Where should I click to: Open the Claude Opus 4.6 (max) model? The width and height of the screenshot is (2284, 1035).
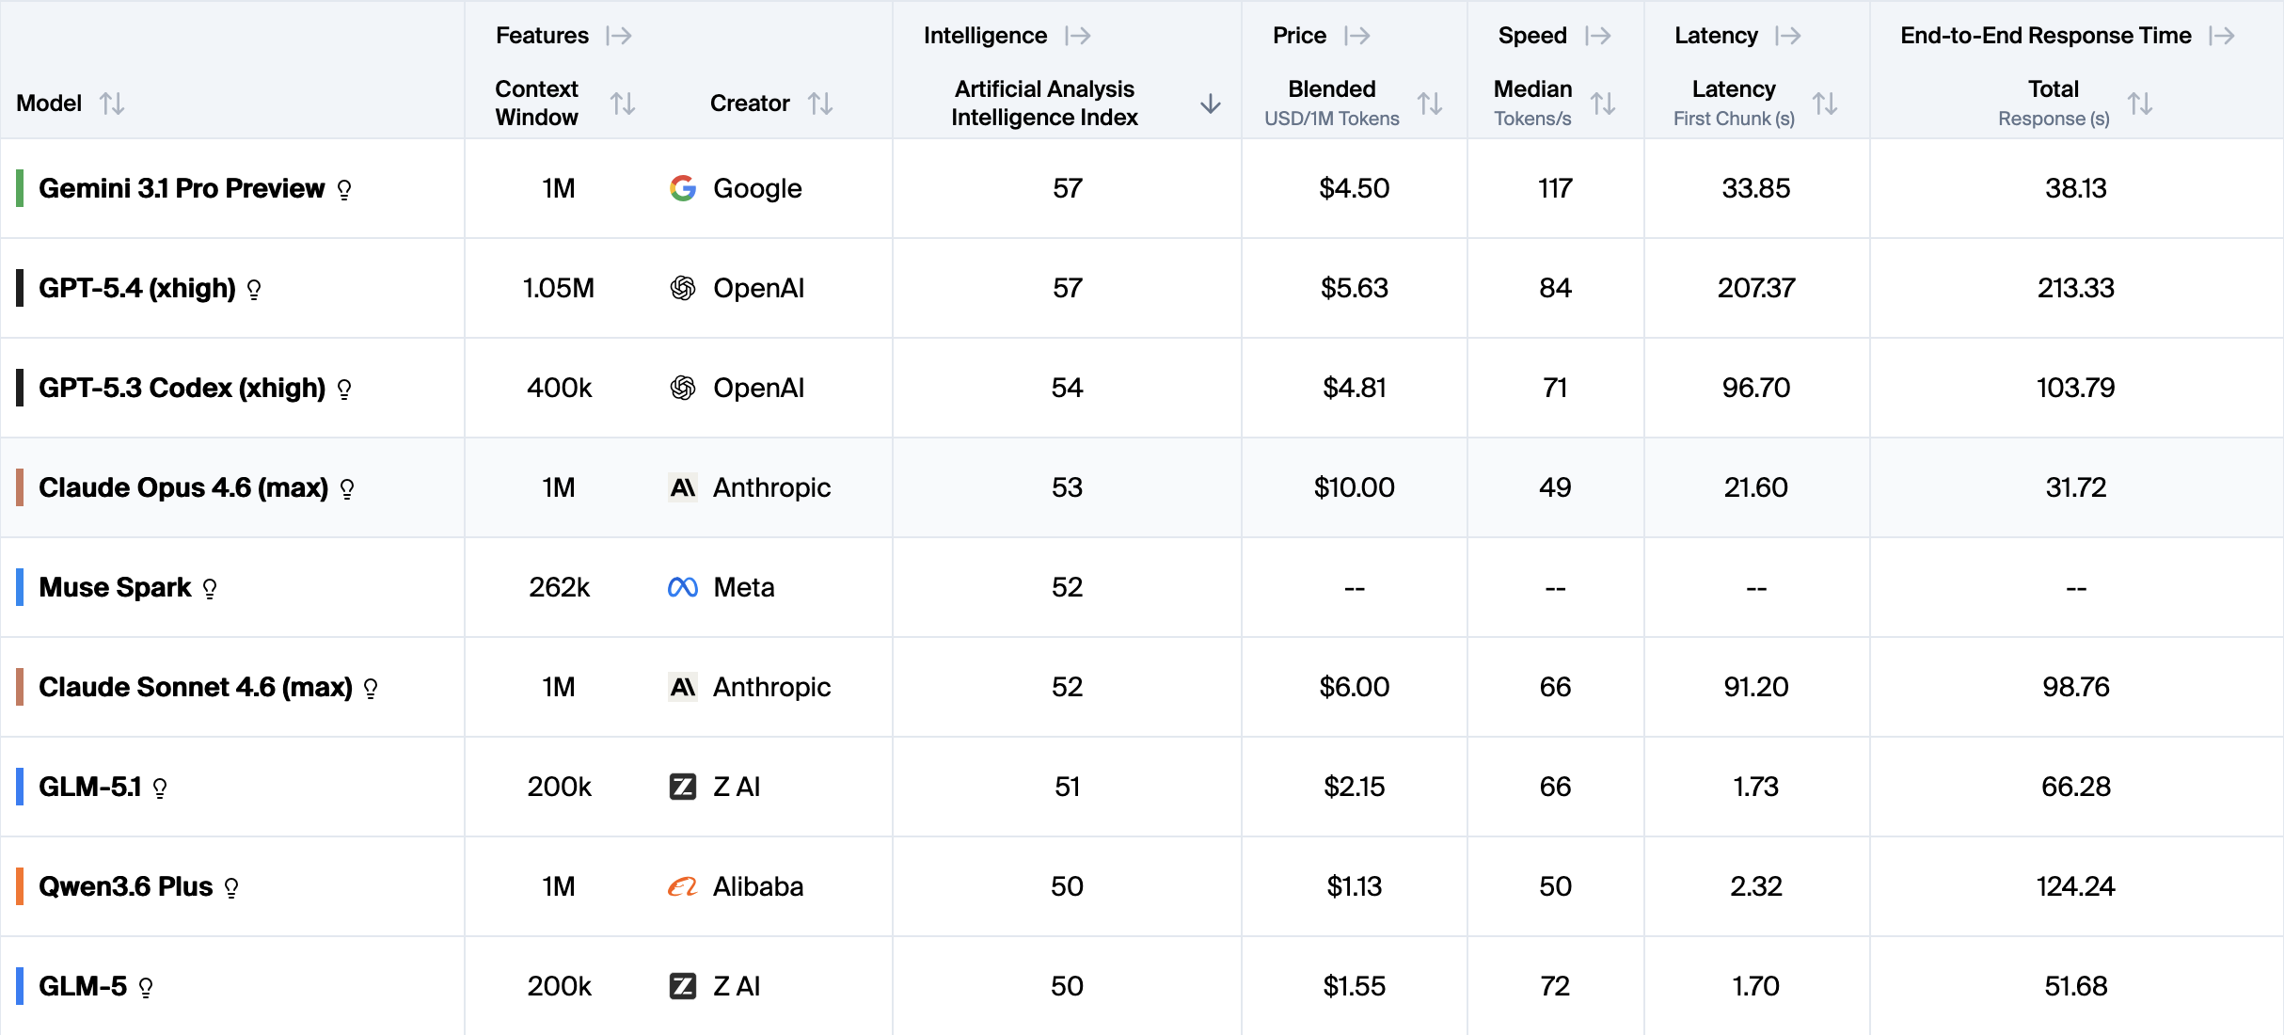(183, 487)
